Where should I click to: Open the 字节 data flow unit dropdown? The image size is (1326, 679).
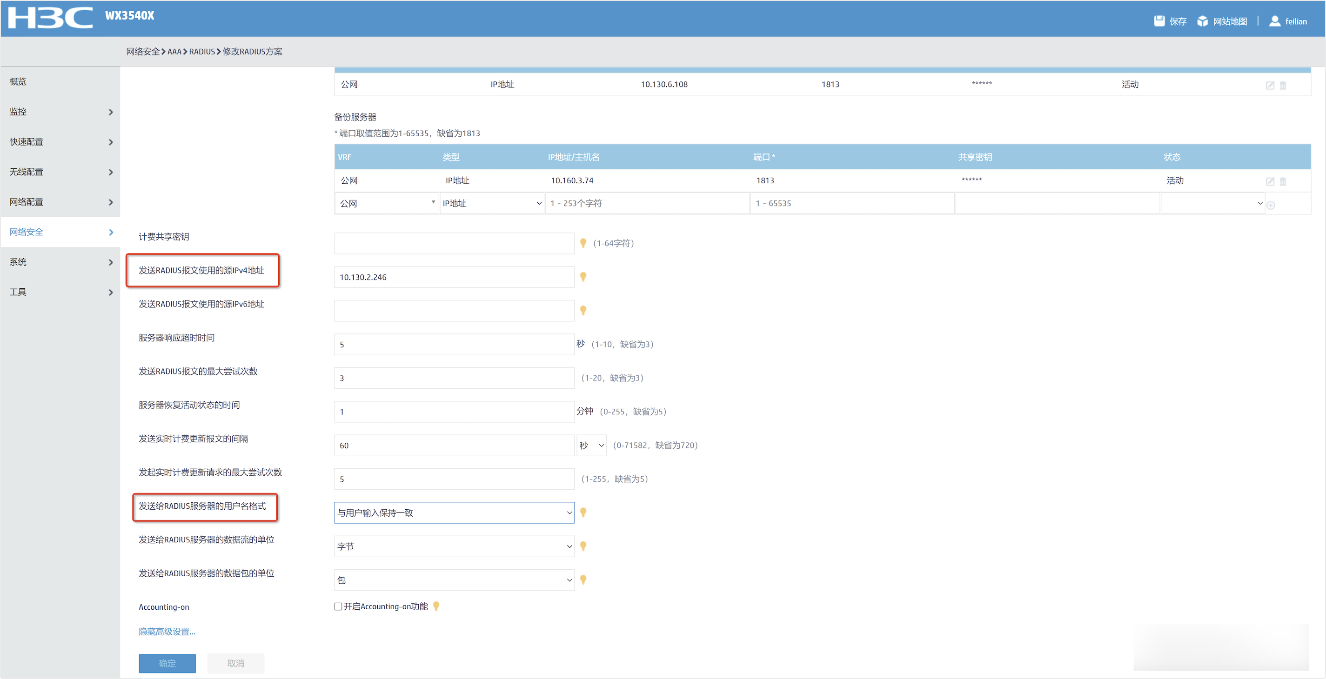click(x=454, y=546)
